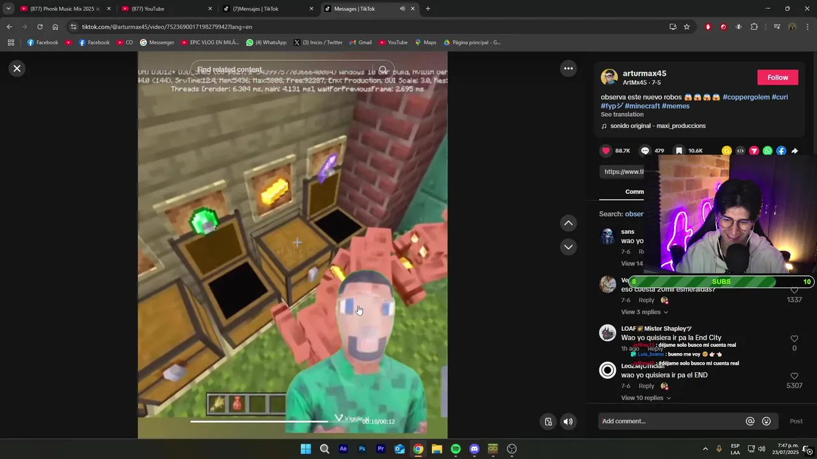Share video to WhatsApp icon
This screenshot has width=817, height=459.
click(767, 151)
